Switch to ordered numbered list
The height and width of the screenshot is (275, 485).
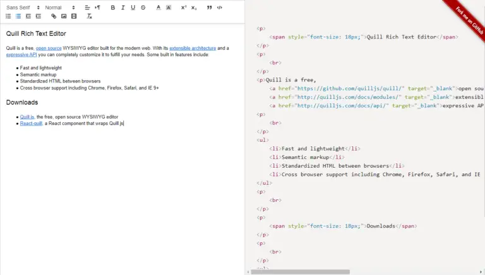click(8, 16)
